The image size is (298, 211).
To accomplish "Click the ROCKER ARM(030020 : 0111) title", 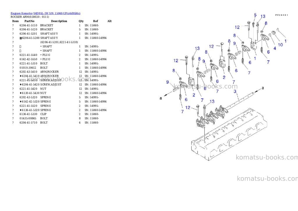I will coord(30,17).
